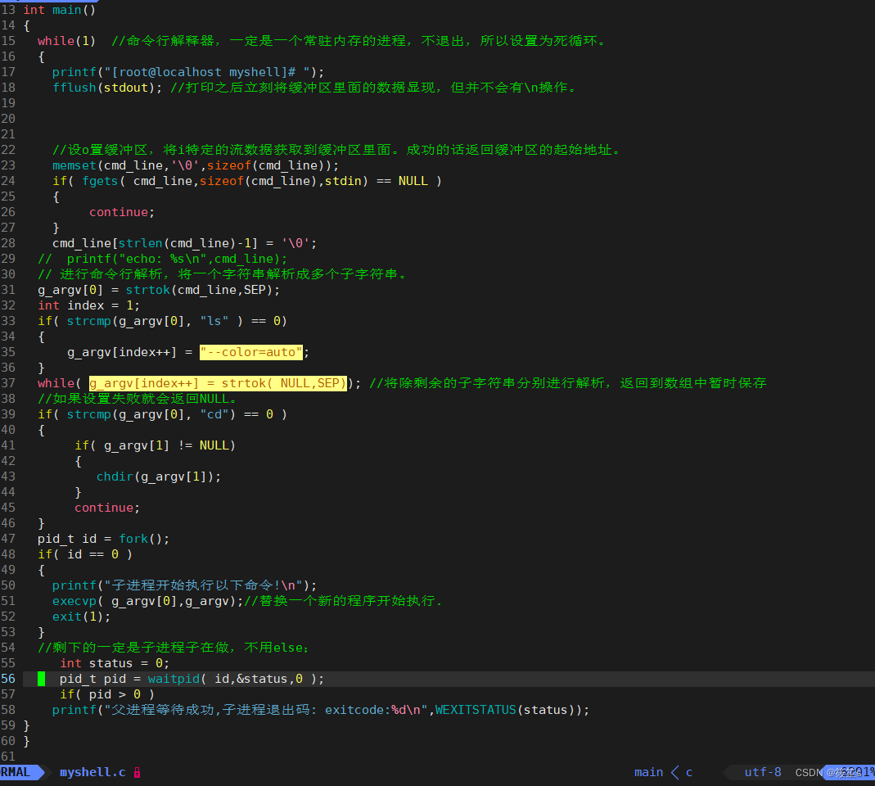Click the while(1) statement on line 15
The width and height of the screenshot is (875, 786).
point(66,41)
